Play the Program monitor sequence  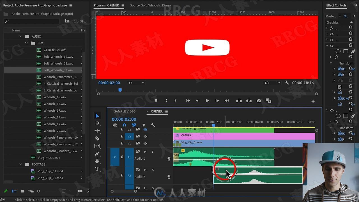207,101
